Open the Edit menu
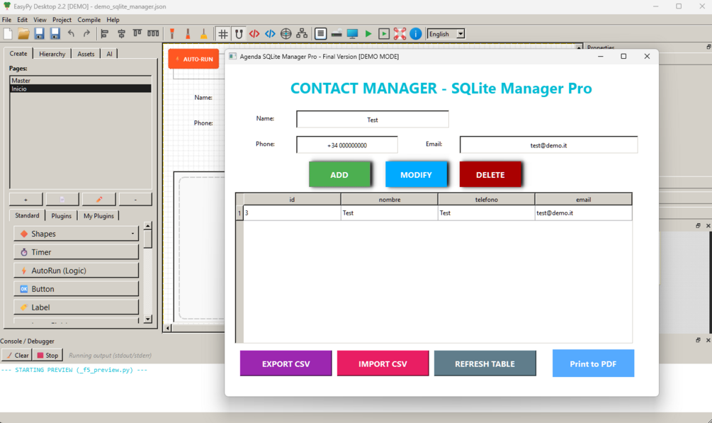The width and height of the screenshot is (712, 423). [x=22, y=20]
